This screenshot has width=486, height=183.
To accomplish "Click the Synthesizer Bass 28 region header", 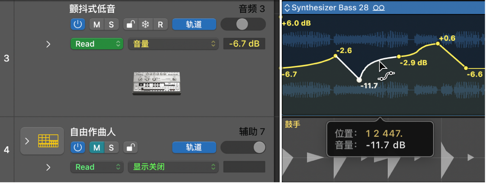I will [383, 8].
